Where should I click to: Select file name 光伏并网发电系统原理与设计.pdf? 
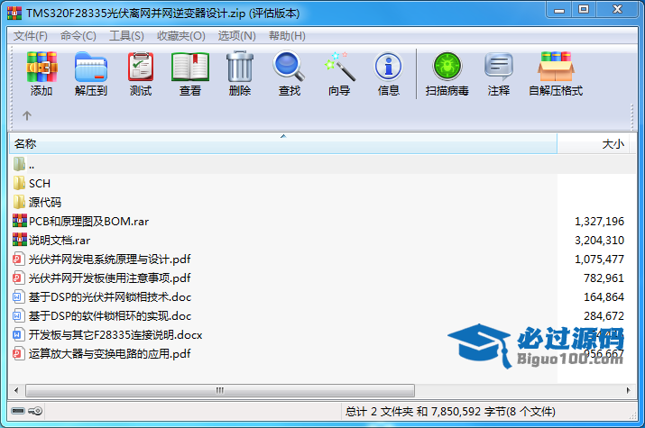(110, 260)
